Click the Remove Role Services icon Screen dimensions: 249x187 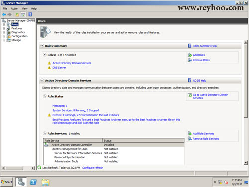click(x=190, y=138)
